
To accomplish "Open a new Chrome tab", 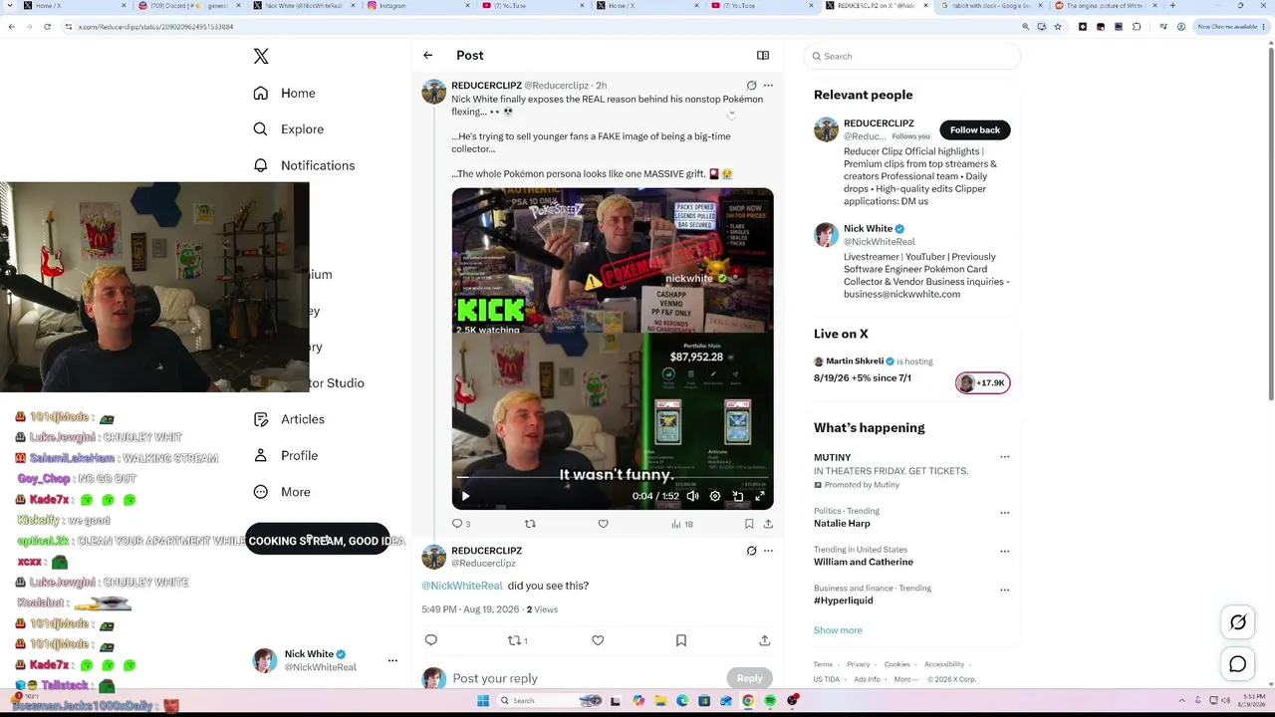I will pyautogui.click(x=1172, y=6).
